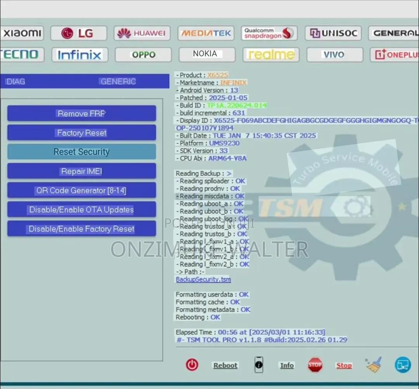Open the BackupSecurity.tsm path link
This screenshot has width=419, height=389.
coord(203,280)
